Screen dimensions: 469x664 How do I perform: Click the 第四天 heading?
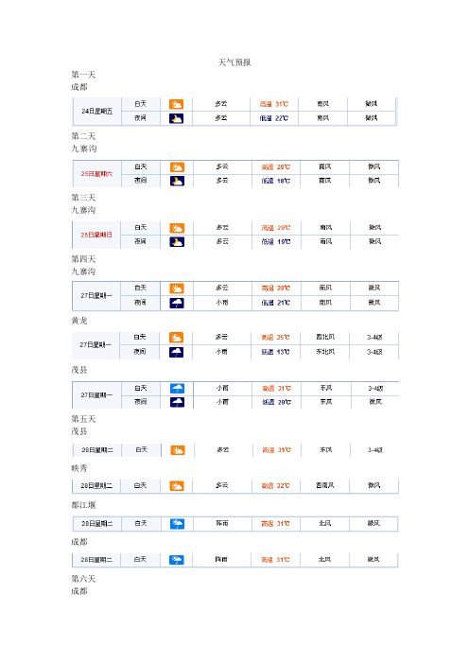coord(83,259)
